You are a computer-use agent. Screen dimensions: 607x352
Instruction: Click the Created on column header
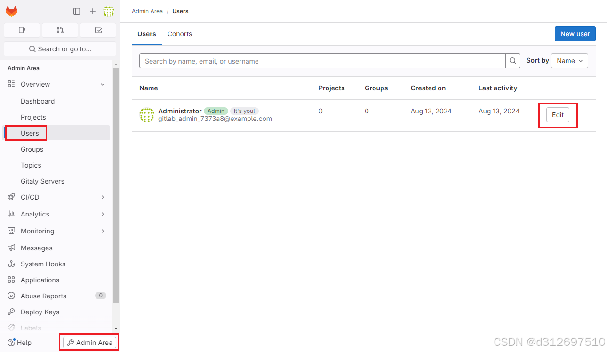tap(428, 88)
